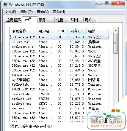Image resolution: width=127 pixels, height=131 pixels.
Task: Select 360se.exe row with 15,620 K
Action: click(x=59, y=118)
